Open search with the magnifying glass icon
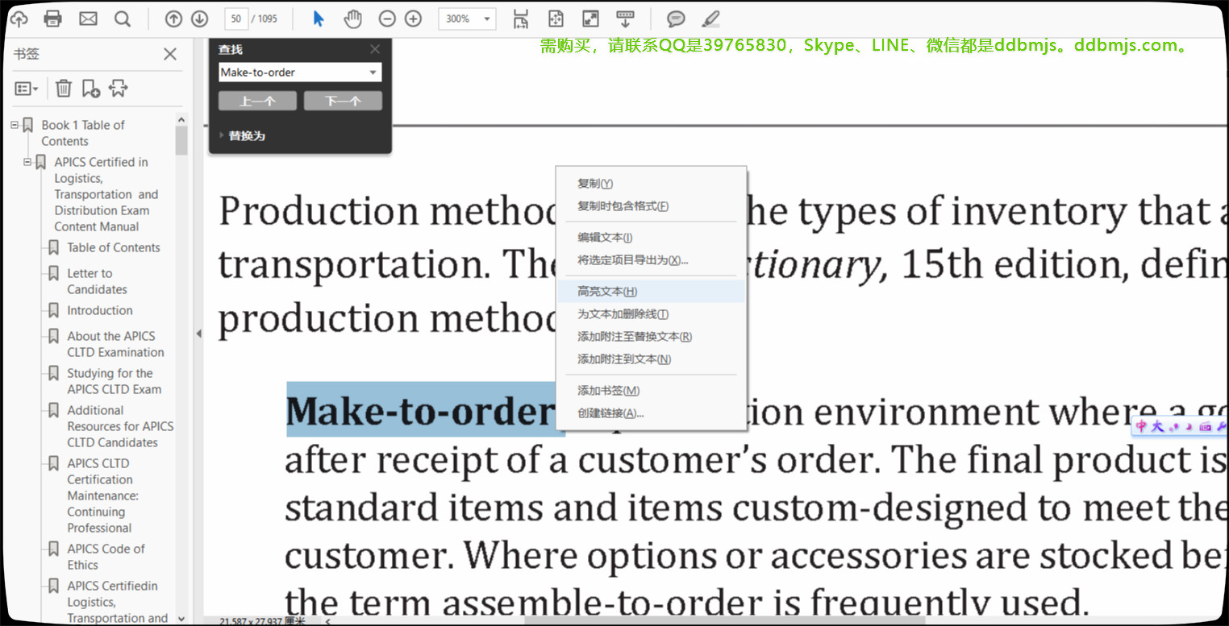The image size is (1229, 626). 123,19
